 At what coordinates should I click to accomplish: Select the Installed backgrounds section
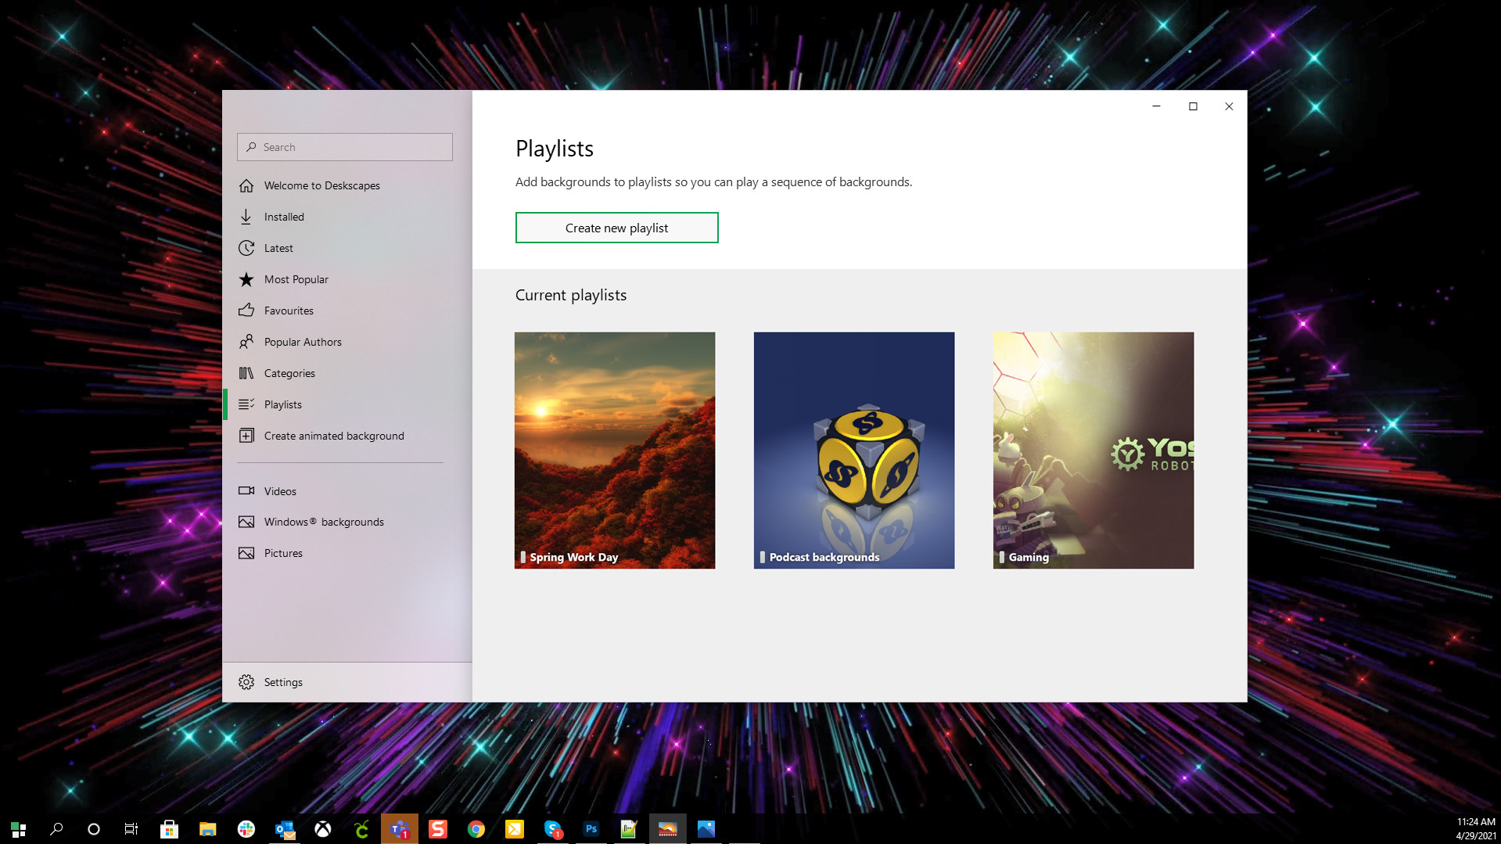[284, 217]
